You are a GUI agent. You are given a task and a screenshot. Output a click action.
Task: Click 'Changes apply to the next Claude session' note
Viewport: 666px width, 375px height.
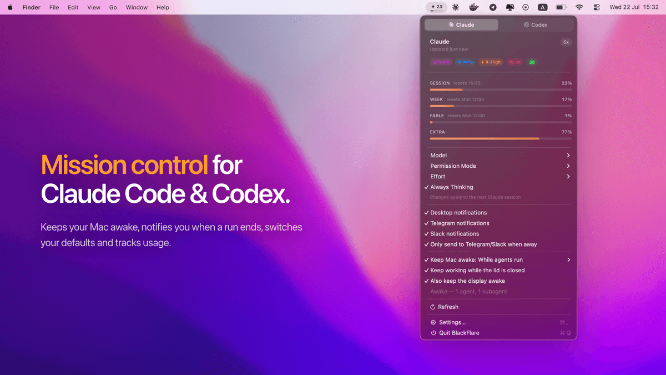click(475, 197)
